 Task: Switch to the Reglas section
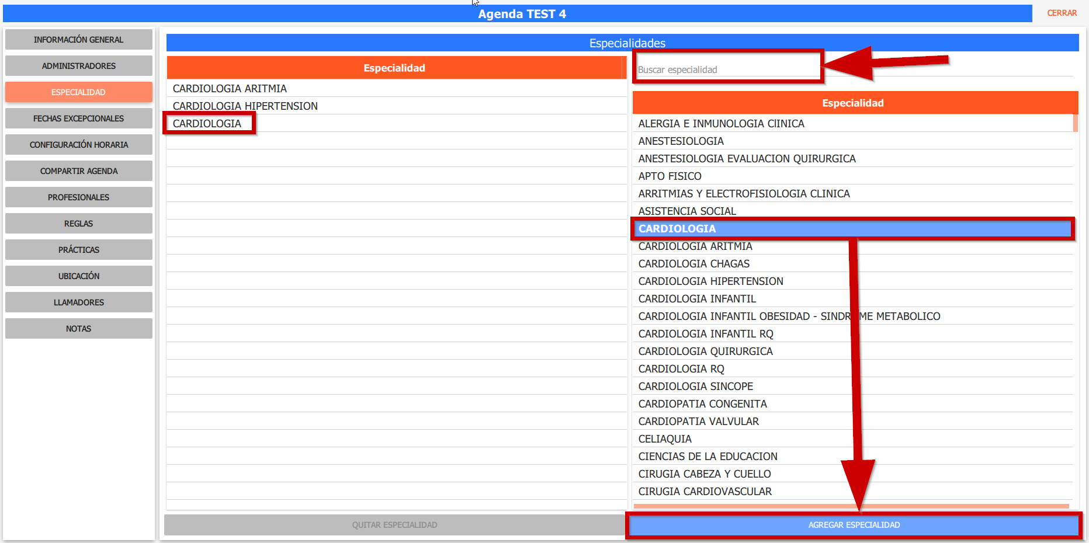tap(78, 224)
